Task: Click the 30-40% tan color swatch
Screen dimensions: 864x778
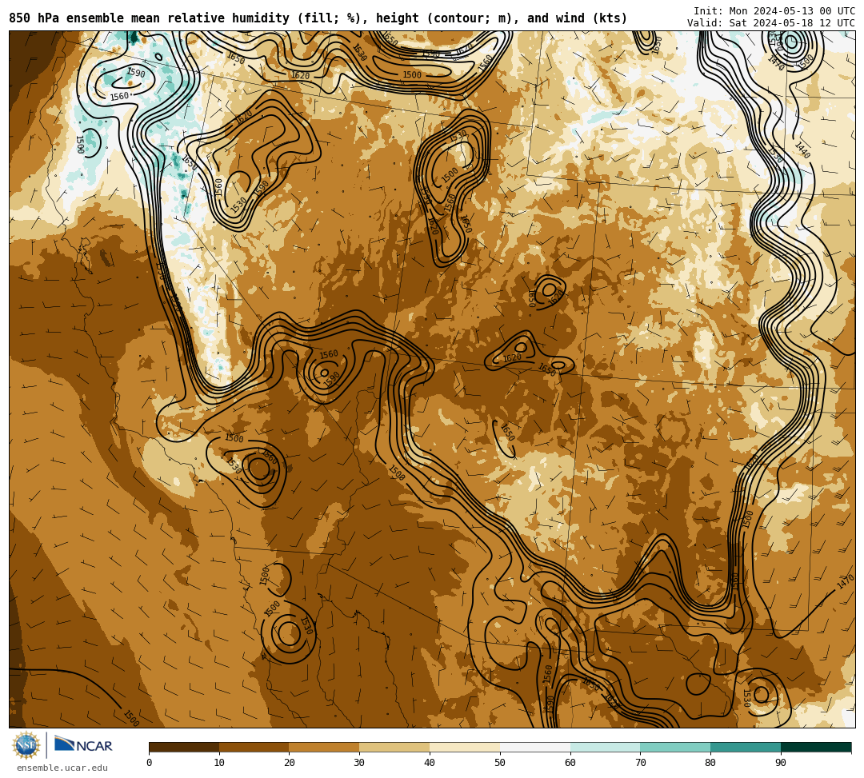Action: coord(394,747)
